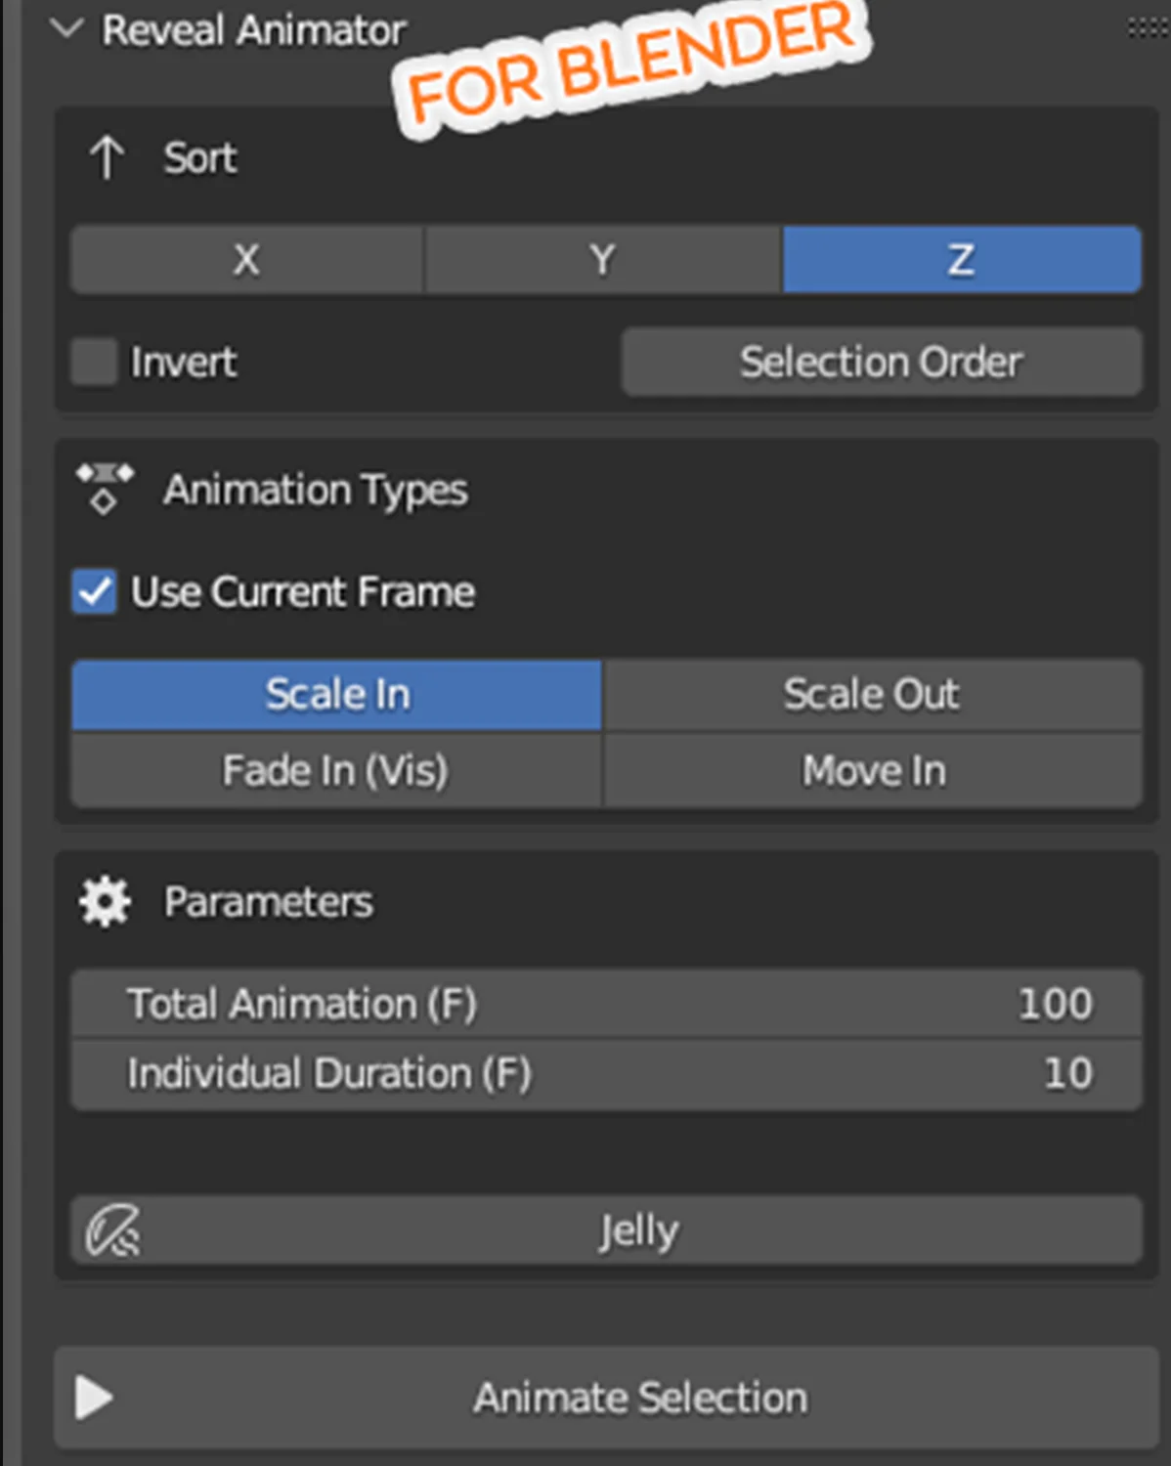Image resolution: width=1171 pixels, height=1466 pixels.
Task: Click the panel drag-handle dots icon
Action: click(1148, 29)
